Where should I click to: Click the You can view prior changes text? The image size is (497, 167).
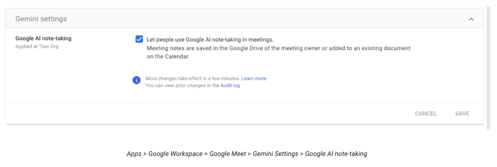[183, 85]
